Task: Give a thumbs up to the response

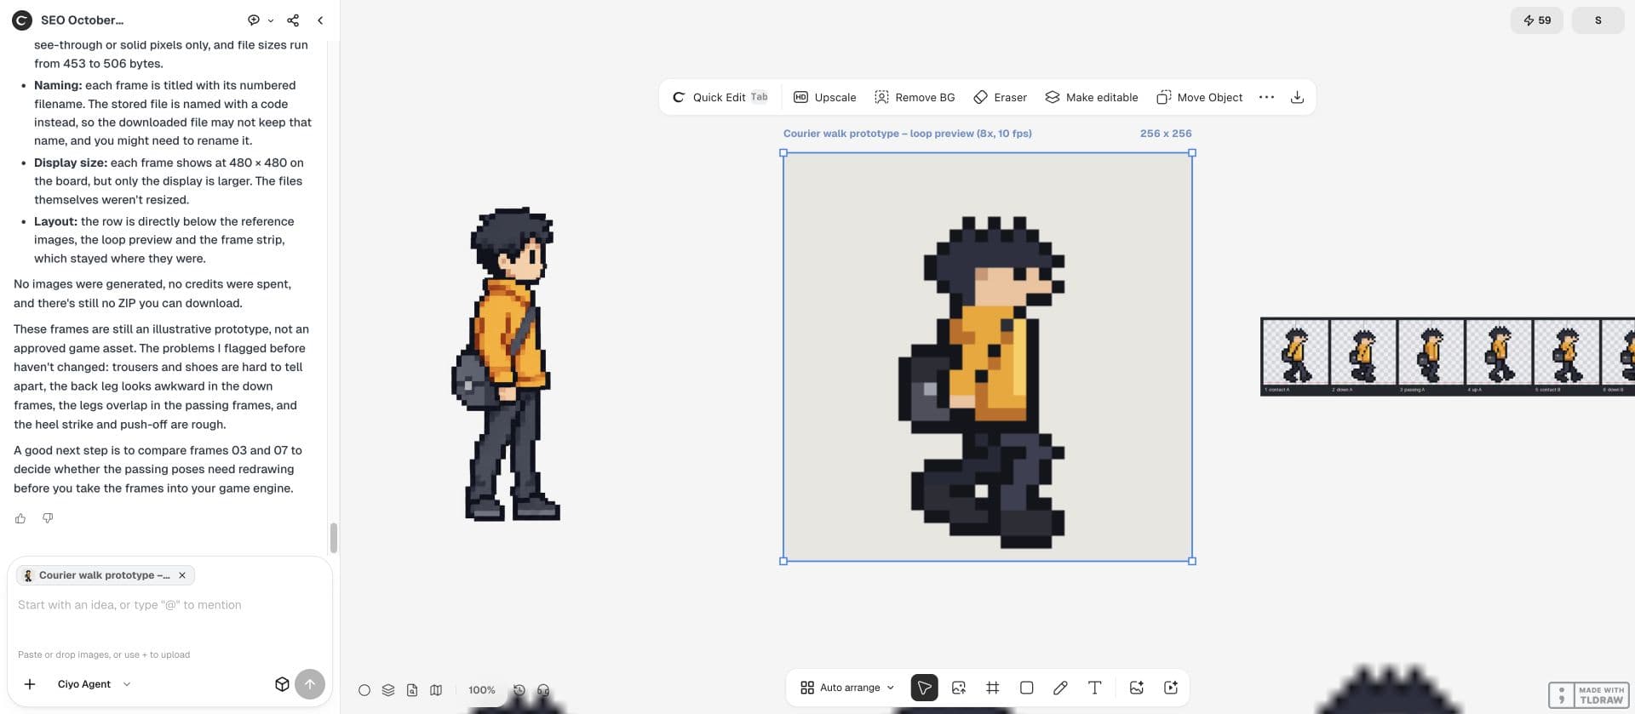Action: click(20, 518)
